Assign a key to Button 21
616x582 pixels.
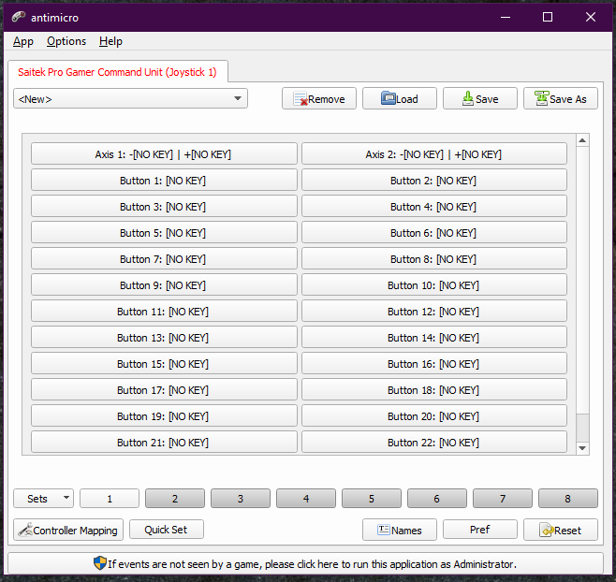pyautogui.click(x=164, y=443)
